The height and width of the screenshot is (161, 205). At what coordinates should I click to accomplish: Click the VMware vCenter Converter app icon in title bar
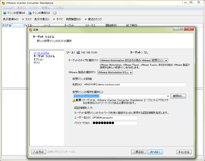(3, 3)
